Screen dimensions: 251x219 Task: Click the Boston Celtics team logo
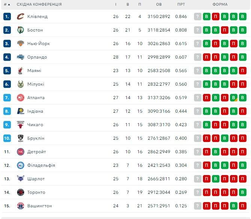pos(21,30)
